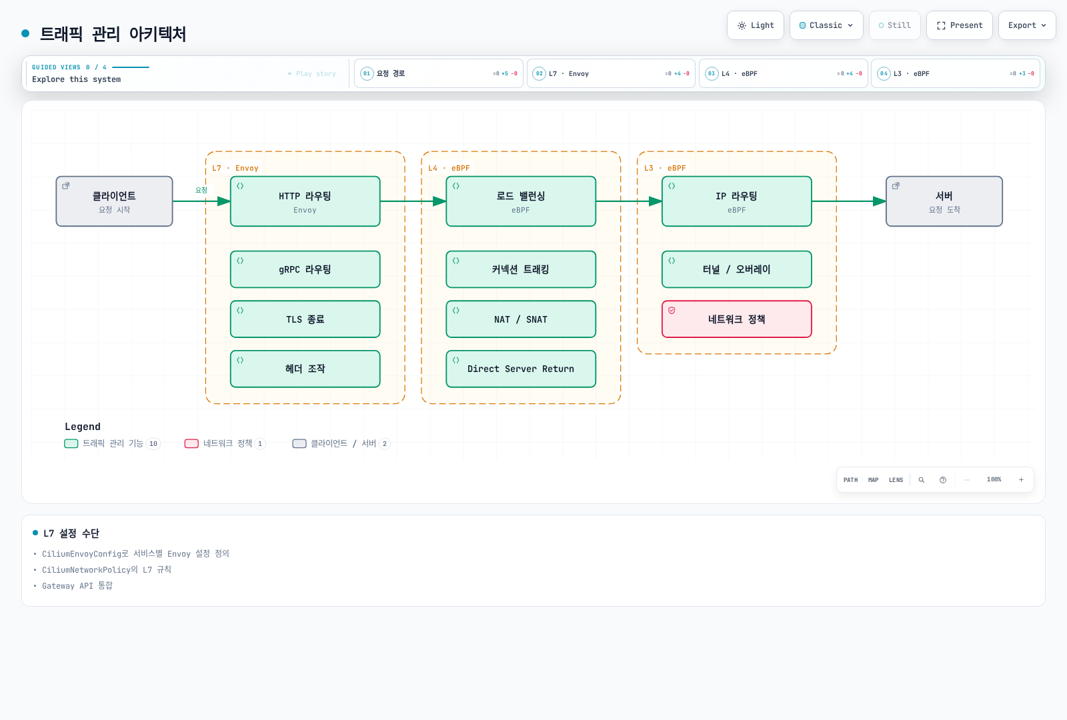Select guided view 02 L7 · Envoy
This screenshot has width=1067, height=720.
tap(611, 73)
